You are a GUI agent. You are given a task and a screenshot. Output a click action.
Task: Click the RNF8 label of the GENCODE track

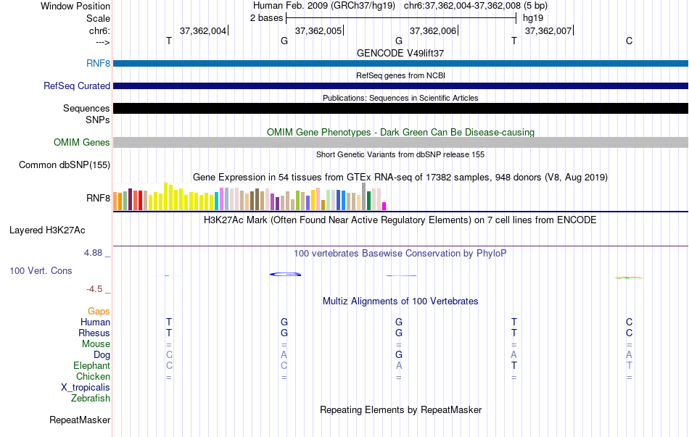click(98, 63)
